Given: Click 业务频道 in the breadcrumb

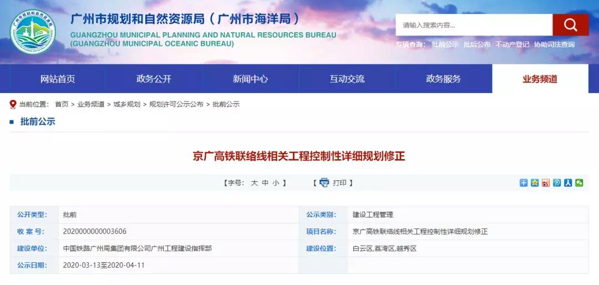Looking at the screenshot, I should (x=91, y=104).
